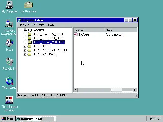Click the Start button
Image resolution: width=163 pixels, height=122 pixels.
(7, 119)
